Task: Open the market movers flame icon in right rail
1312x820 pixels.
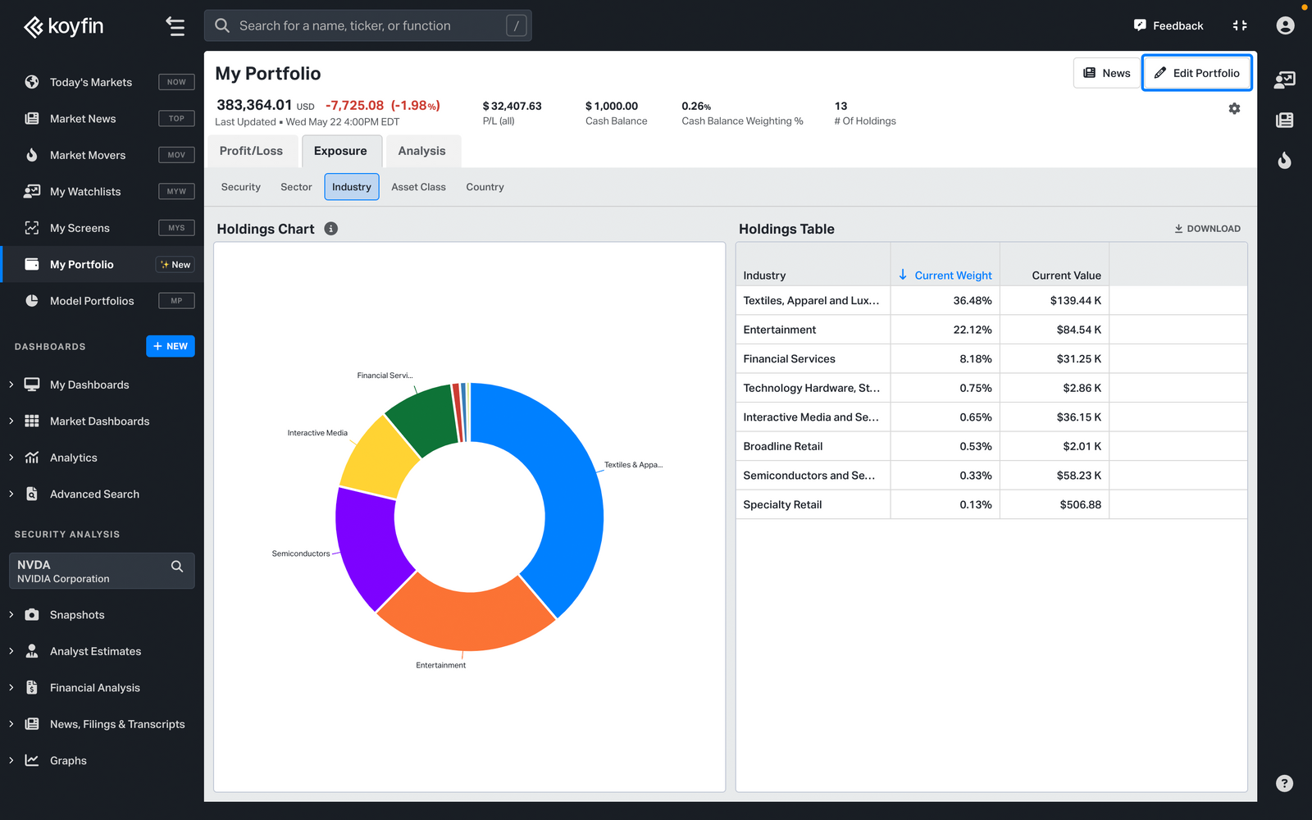Action: coord(1284,160)
